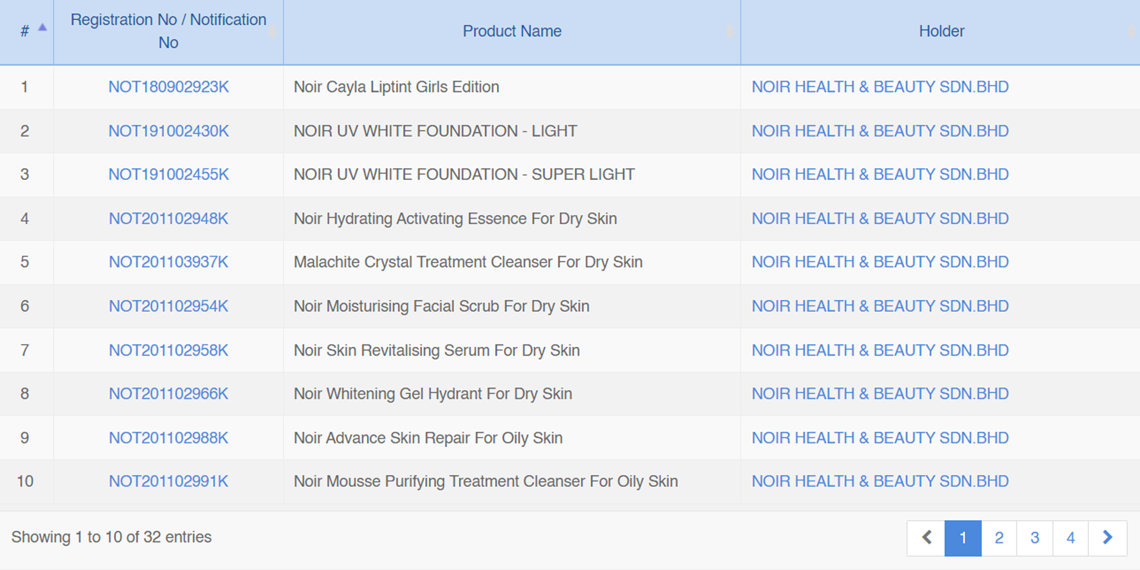Screen dimensions: 1140x570
Task: Click the Product Name column header
Action: coord(512,31)
